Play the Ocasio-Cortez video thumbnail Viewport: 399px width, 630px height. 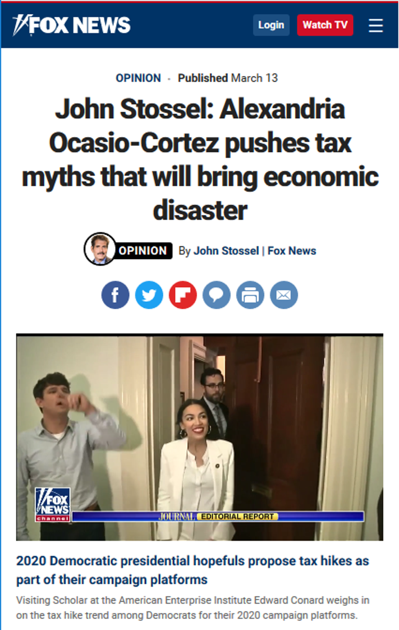pos(199,437)
